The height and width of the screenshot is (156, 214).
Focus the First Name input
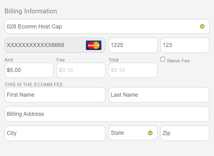pyautogui.click(x=55, y=95)
